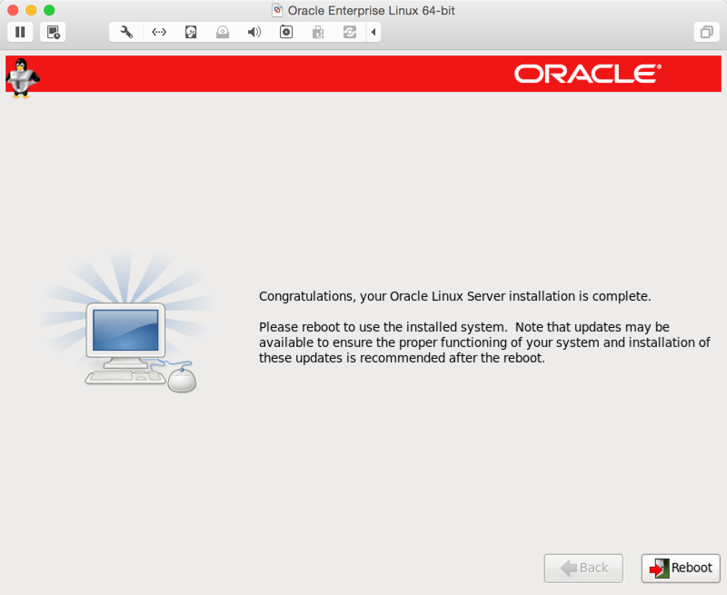The height and width of the screenshot is (595, 727).
Task: Click the Reboot button
Action: tap(681, 568)
